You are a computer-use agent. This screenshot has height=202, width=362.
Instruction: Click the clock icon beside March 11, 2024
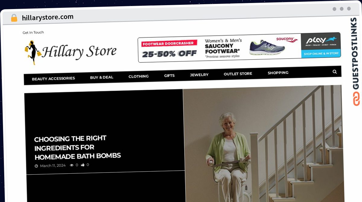pos(36,166)
